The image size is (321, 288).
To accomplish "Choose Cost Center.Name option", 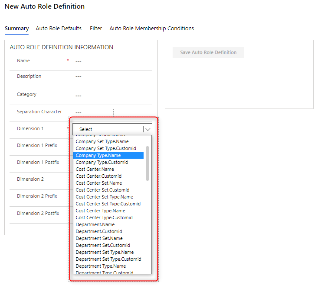I will pyautogui.click(x=95, y=169).
